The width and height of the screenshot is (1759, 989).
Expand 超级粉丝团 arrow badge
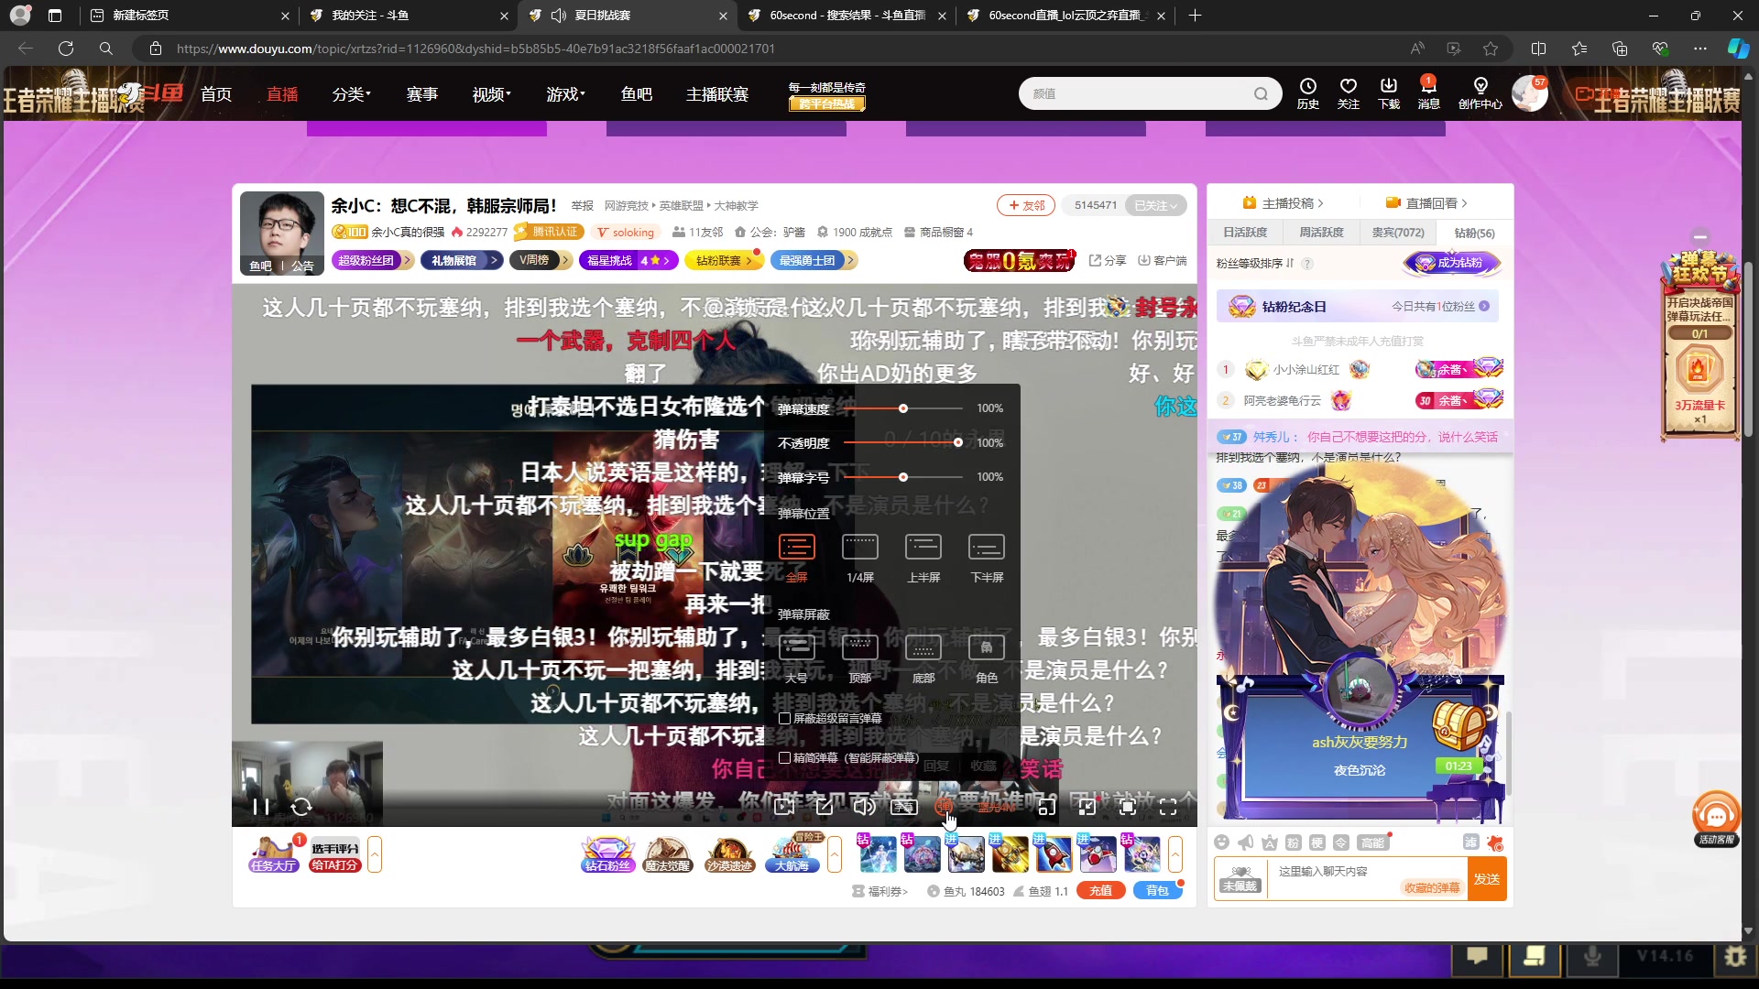point(373,261)
